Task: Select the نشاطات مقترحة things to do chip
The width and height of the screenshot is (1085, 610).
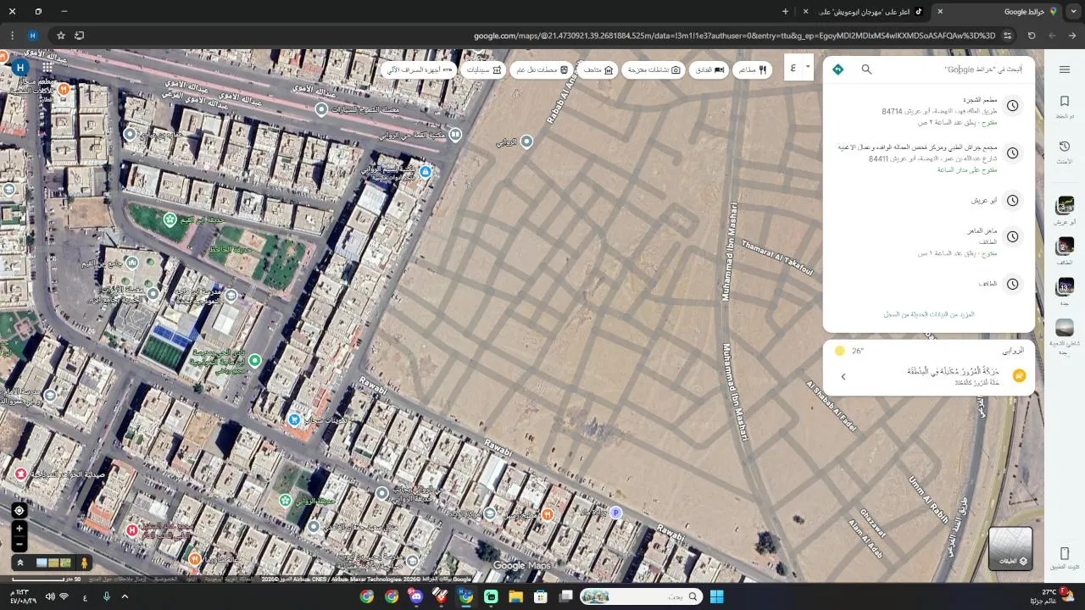Action: [654, 69]
